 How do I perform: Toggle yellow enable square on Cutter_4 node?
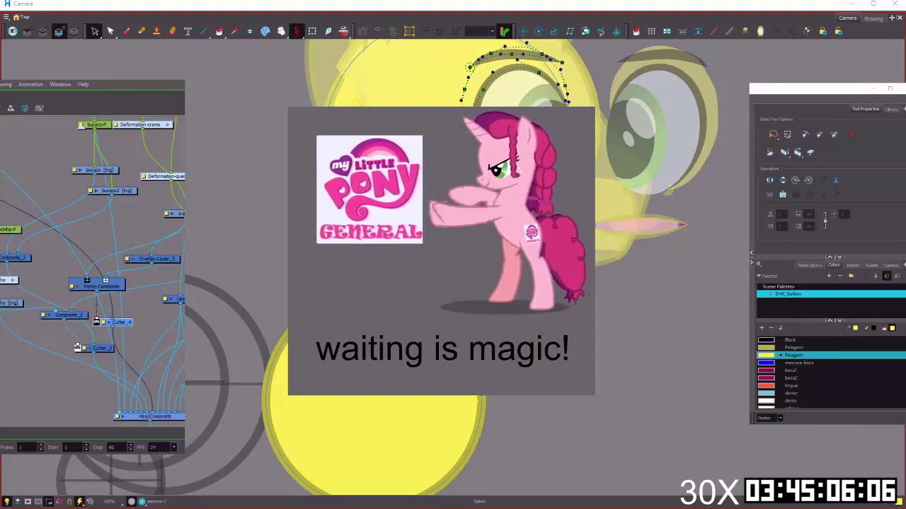[x=104, y=322]
